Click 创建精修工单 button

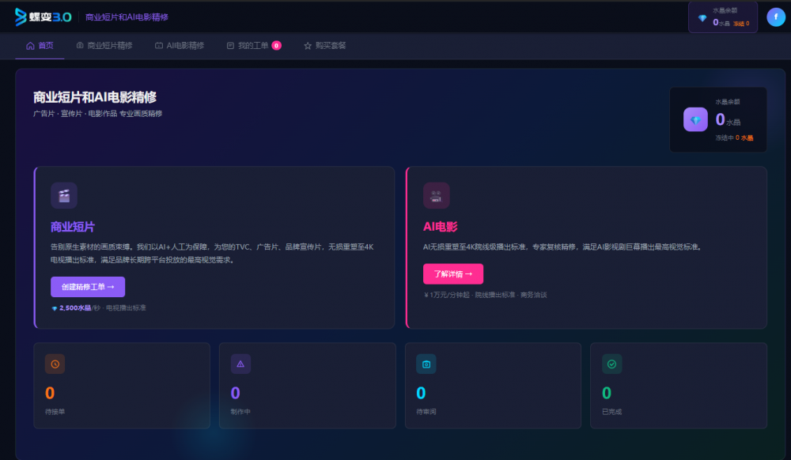[88, 287]
